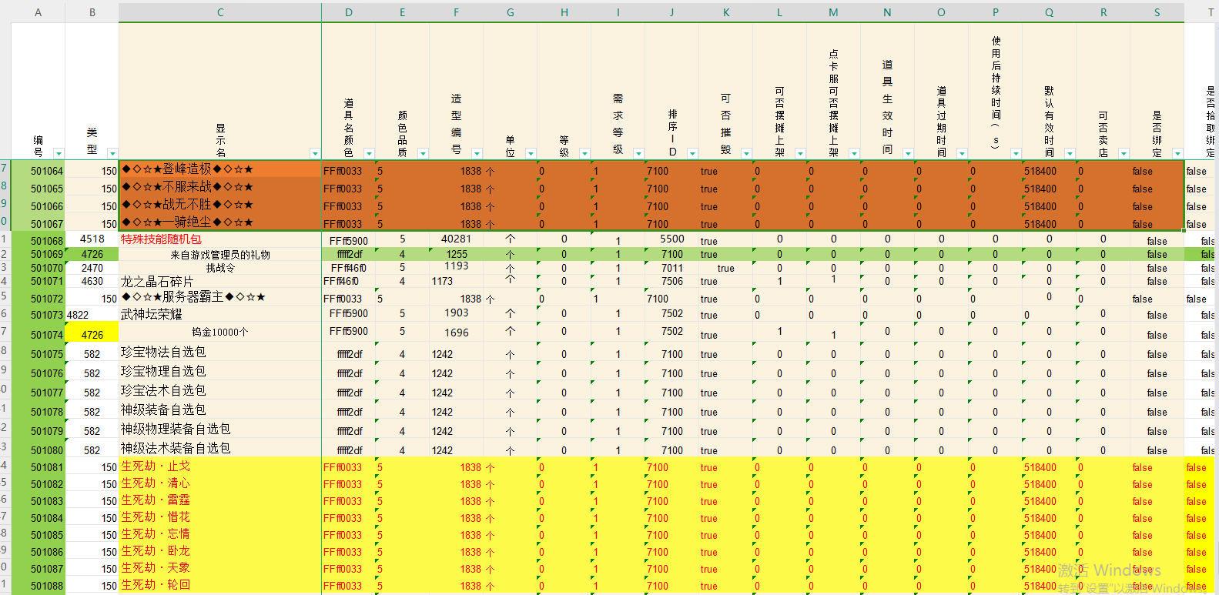The height and width of the screenshot is (595, 1219).
Task: Open the filter dropdown for 类型 column
Action: tap(112, 153)
